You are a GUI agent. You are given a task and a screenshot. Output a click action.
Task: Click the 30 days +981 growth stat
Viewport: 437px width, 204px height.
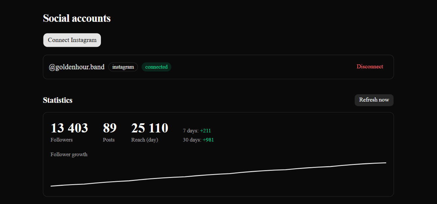click(198, 140)
